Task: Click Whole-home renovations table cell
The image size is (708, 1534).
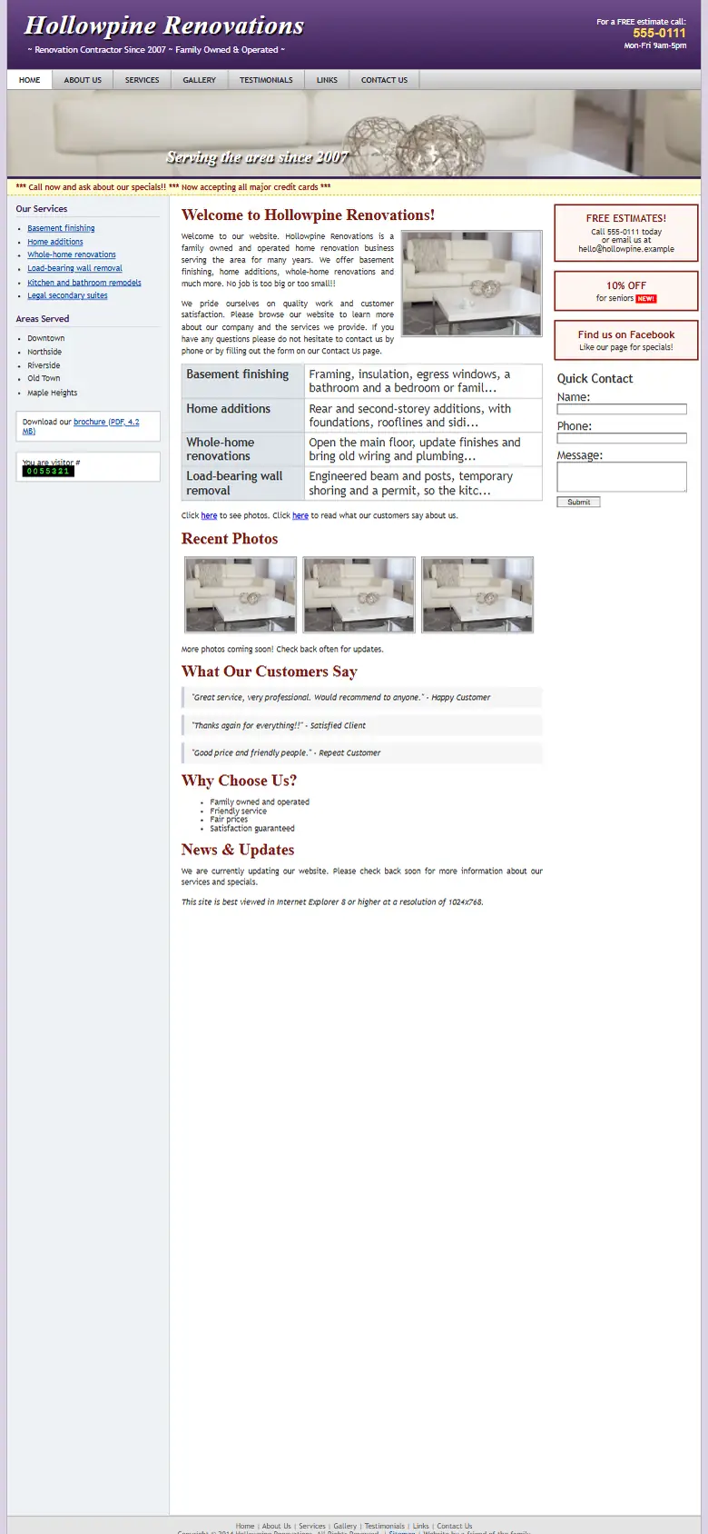Action: 242,449
